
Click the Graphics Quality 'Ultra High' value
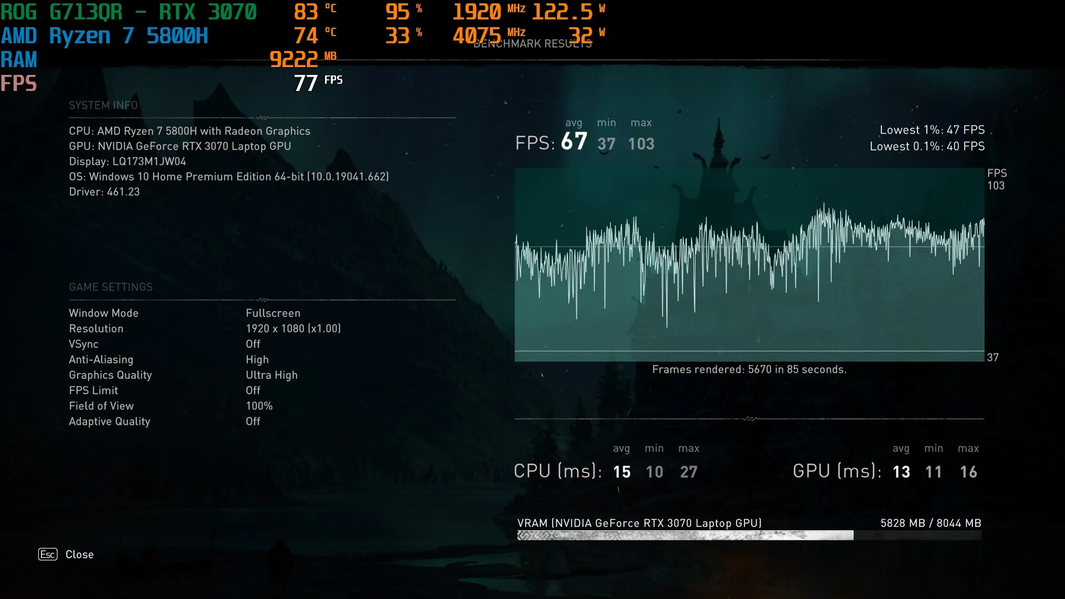pos(272,375)
